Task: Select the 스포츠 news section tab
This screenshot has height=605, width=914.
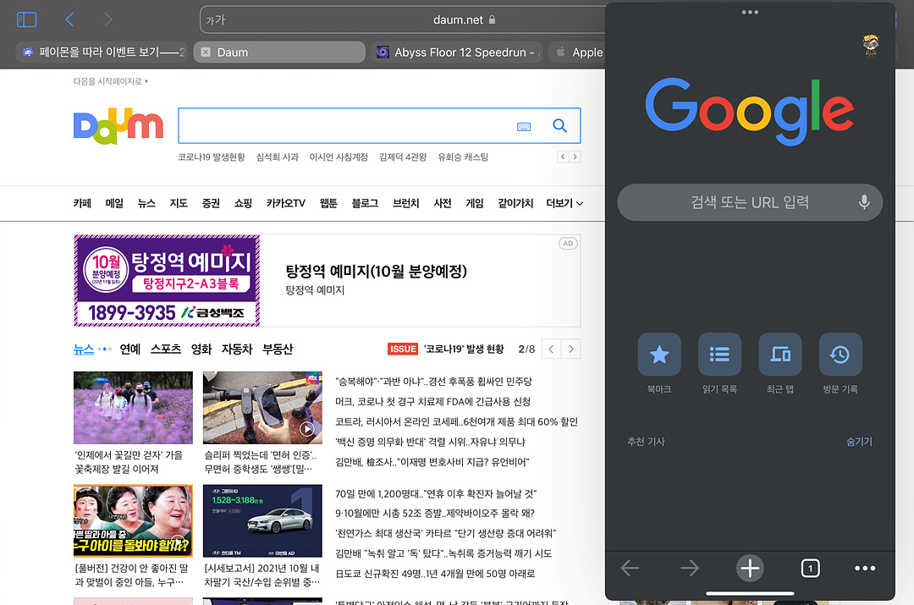Action: point(166,349)
